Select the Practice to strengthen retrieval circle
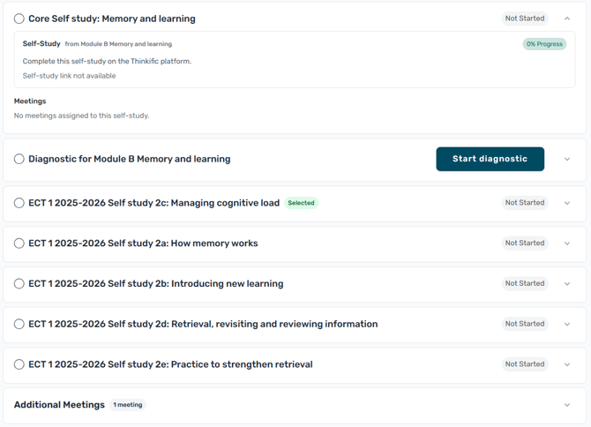 point(19,364)
